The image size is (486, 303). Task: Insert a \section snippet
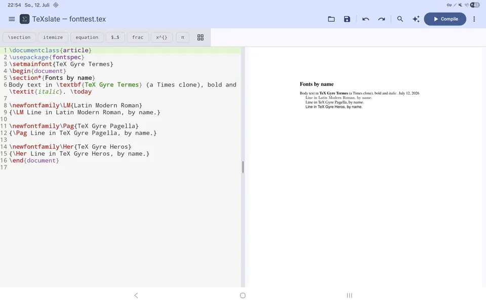click(19, 37)
